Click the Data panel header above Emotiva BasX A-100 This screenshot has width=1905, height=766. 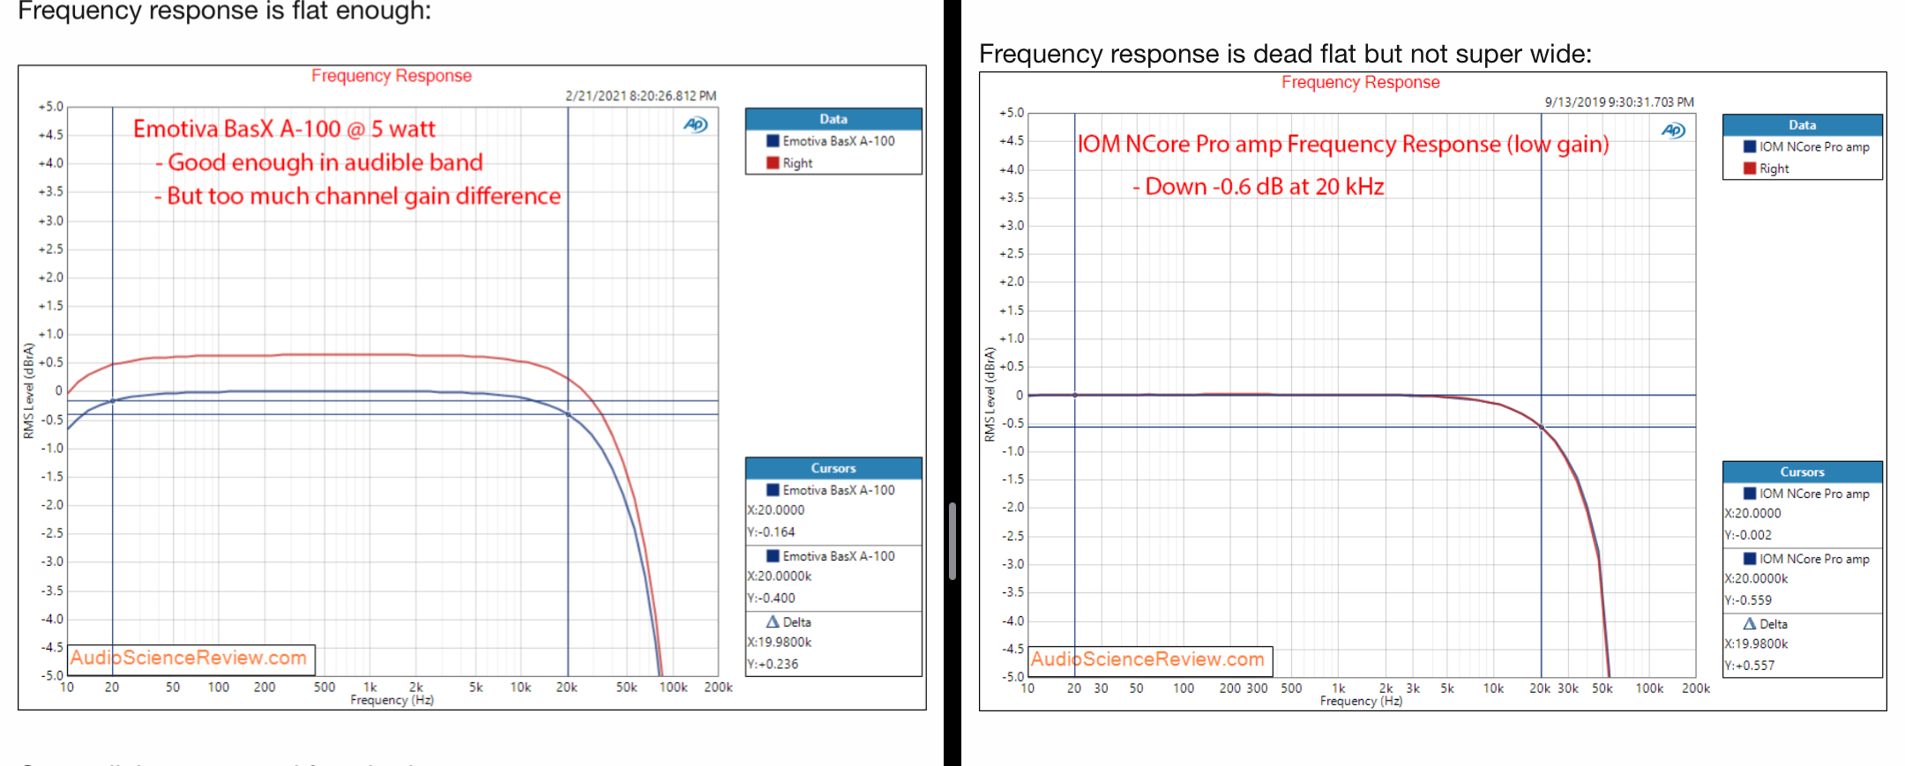[833, 119]
